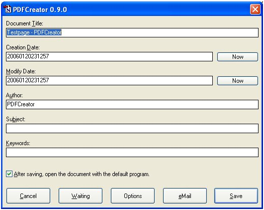This screenshot has width=264, height=210.
Task: Focus the Document Title text field
Action: click(x=132, y=32)
